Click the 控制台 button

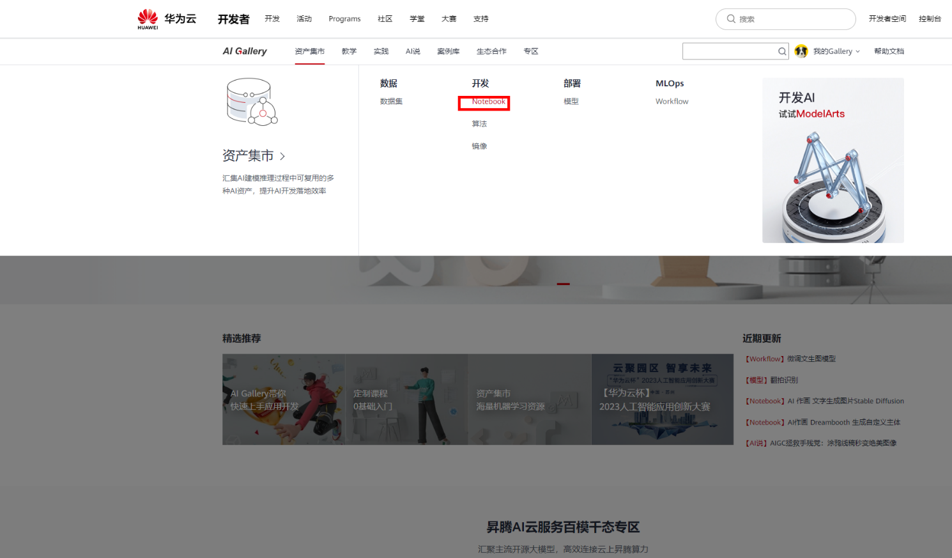pyautogui.click(x=930, y=19)
